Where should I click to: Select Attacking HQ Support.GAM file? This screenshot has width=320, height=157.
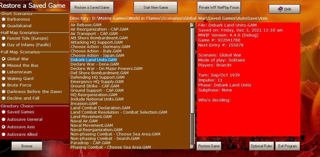97,42
